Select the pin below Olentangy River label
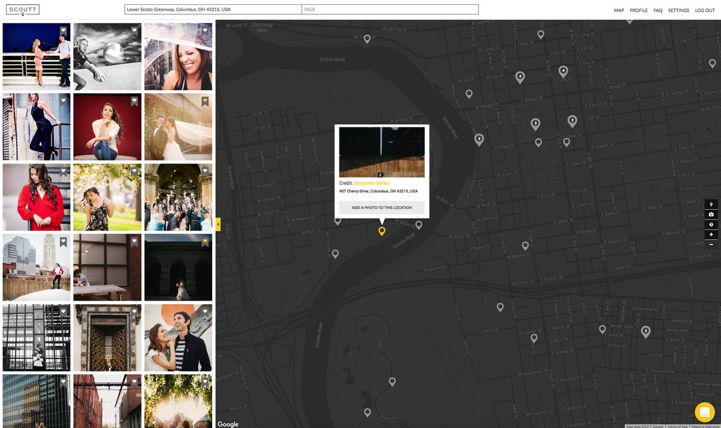Image resolution: width=721 pixels, height=428 pixels. pyautogui.click(x=367, y=39)
